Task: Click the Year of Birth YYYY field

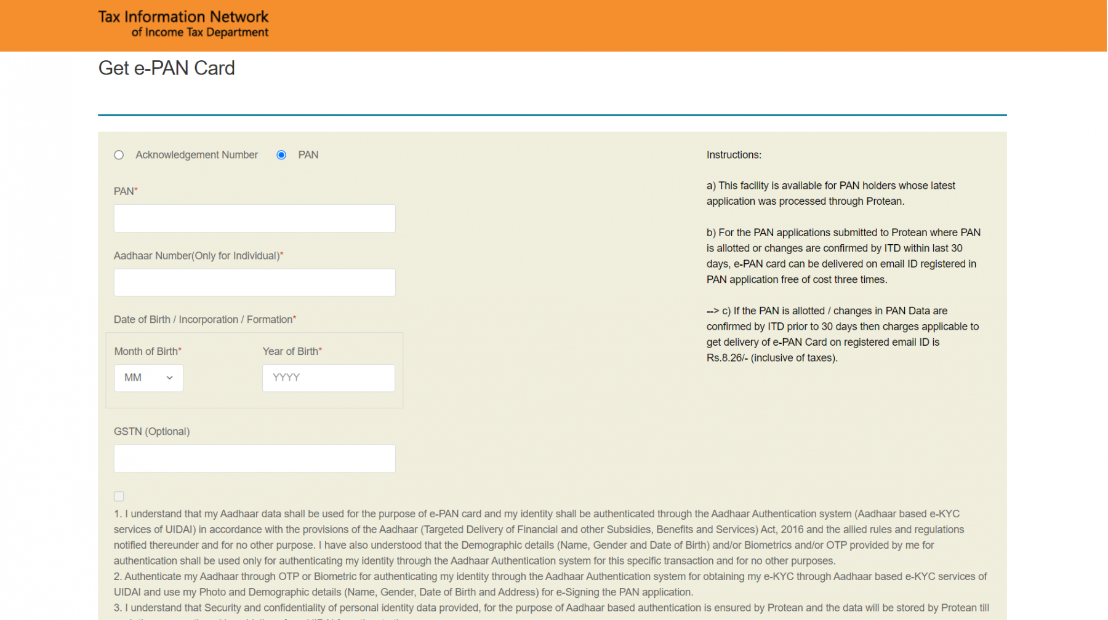Action: (328, 378)
